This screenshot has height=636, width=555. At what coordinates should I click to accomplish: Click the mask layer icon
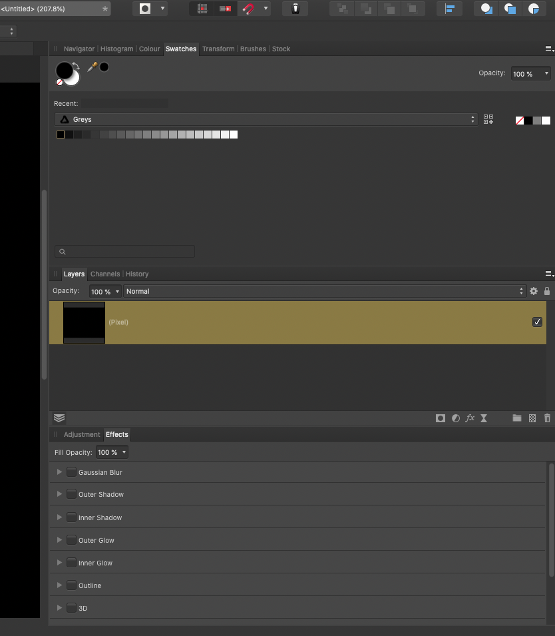[x=441, y=418]
